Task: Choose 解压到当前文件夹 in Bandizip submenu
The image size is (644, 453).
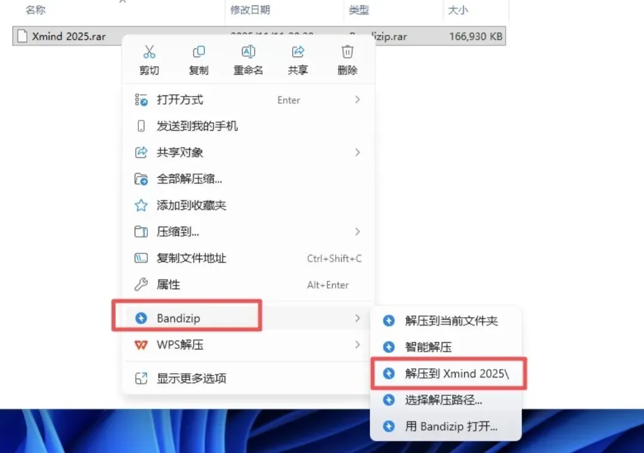Action: click(446, 321)
